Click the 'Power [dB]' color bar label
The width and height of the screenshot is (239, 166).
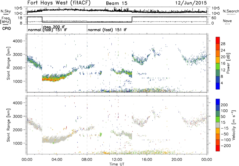point(228,63)
